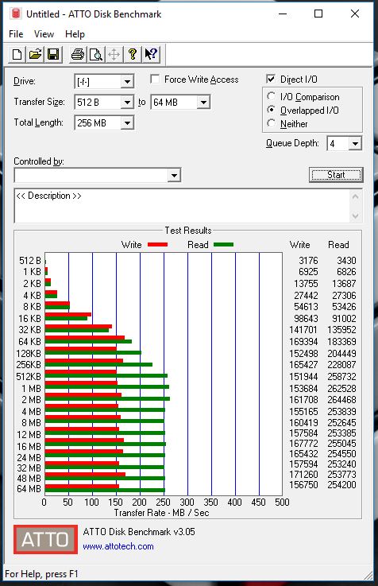The width and height of the screenshot is (378, 586).
Task: Open the Drive selection dropdown
Action: click(104, 81)
